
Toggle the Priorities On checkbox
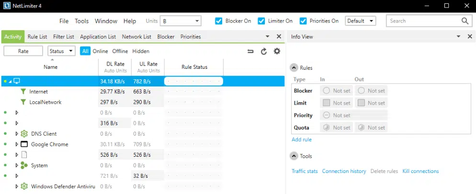(x=303, y=21)
